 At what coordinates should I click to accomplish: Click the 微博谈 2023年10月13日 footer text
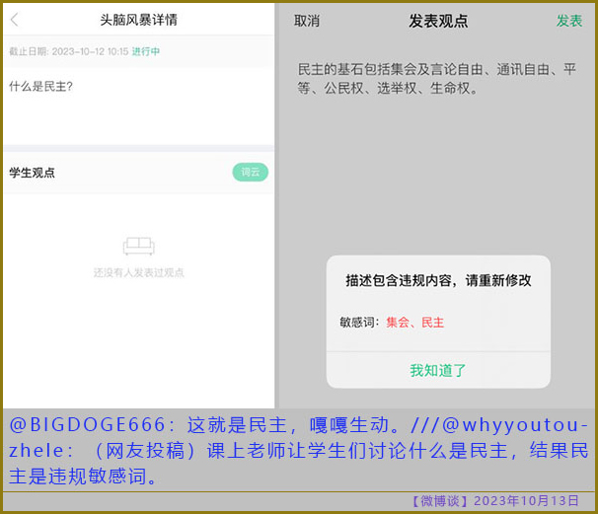[496, 501]
